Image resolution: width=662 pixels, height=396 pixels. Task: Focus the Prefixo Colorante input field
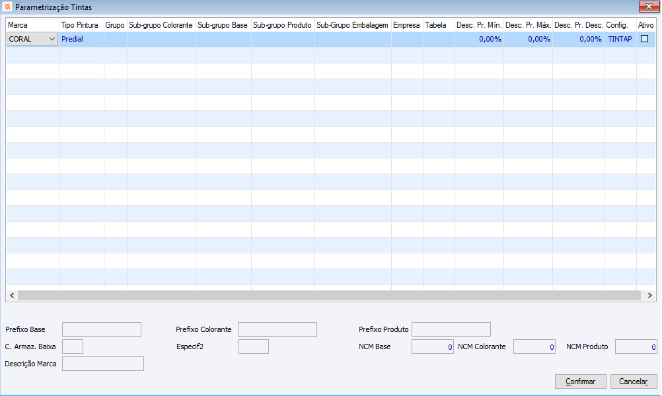click(x=277, y=329)
